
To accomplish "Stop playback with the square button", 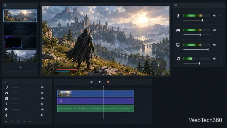I will coord(91,82).
